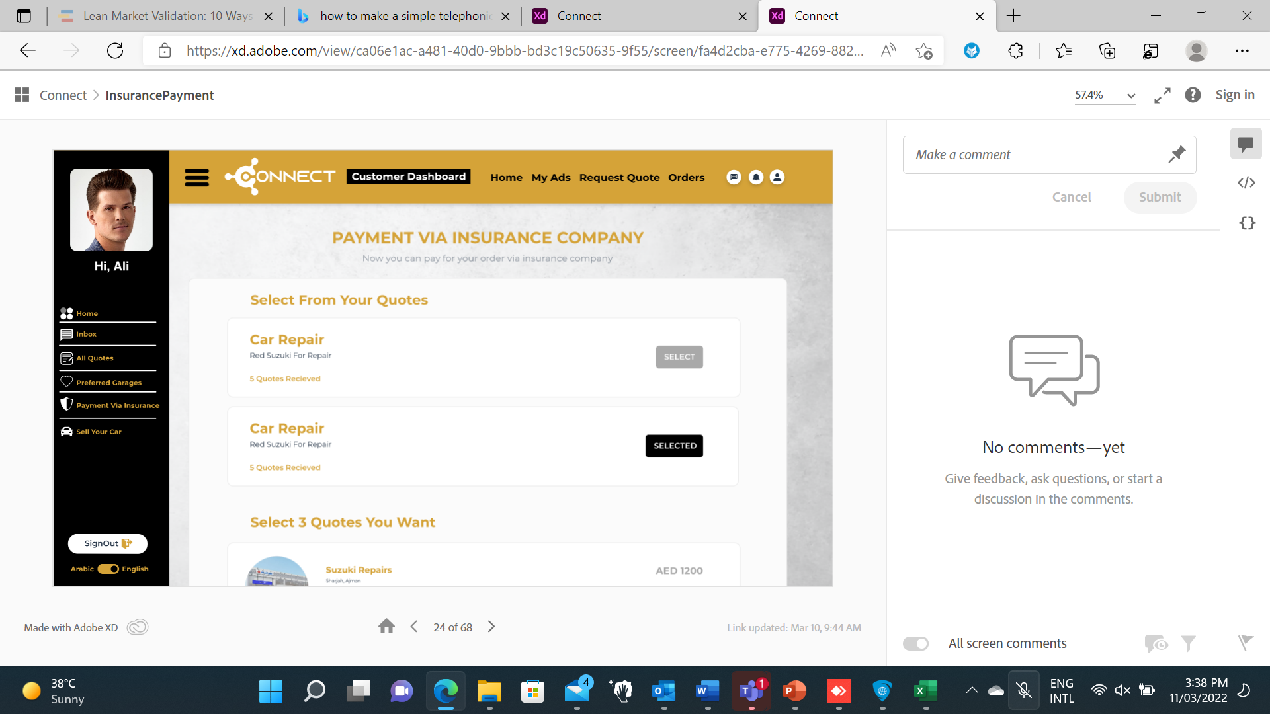This screenshot has height=714, width=1270.
Task: Go to next screen chevron
Action: coord(491,627)
